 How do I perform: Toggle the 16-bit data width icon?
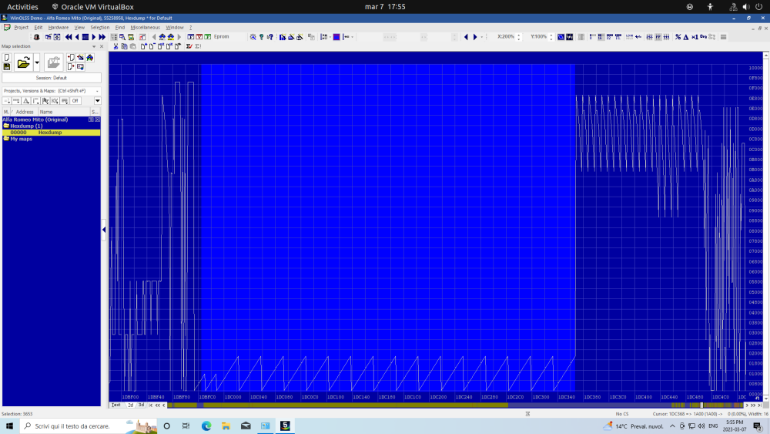click(601, 37)
